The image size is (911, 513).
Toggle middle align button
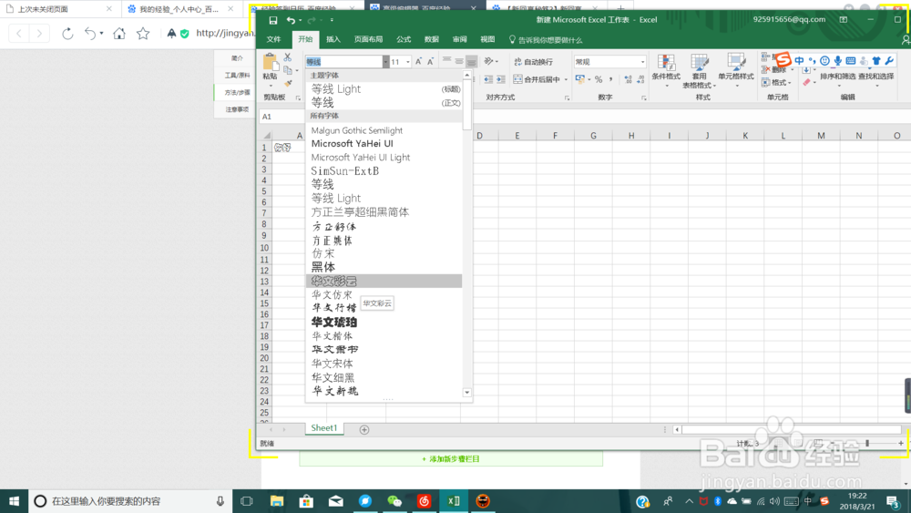459,61
